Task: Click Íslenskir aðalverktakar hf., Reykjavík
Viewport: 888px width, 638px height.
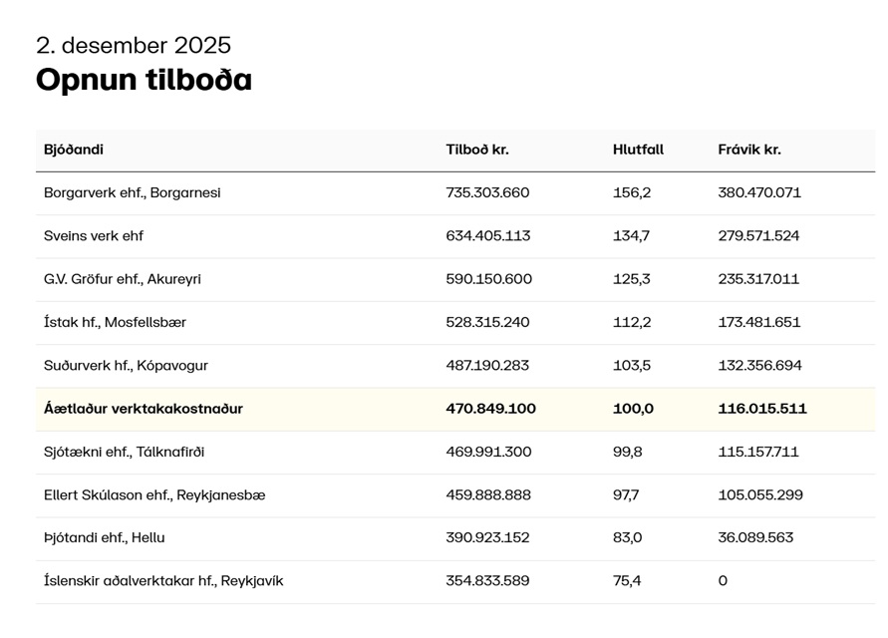Action: pyautogui.click(x=163, y=580)
